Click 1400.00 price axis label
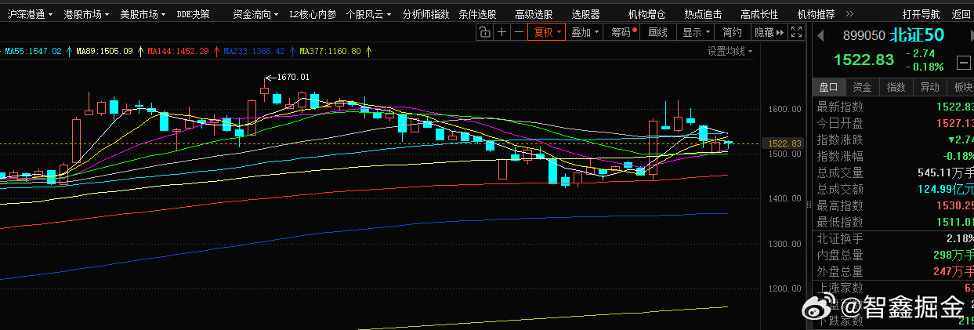Image resolution: width=974 pixels, height=330 pixels. [785, 199]
